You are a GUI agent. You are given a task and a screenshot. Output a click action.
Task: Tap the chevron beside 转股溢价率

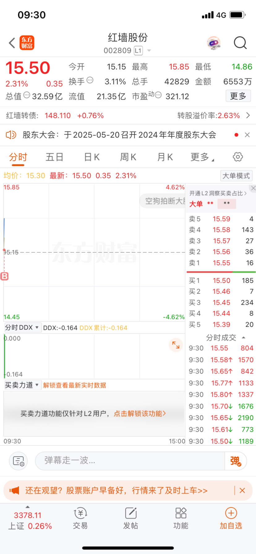pos(248,115)
